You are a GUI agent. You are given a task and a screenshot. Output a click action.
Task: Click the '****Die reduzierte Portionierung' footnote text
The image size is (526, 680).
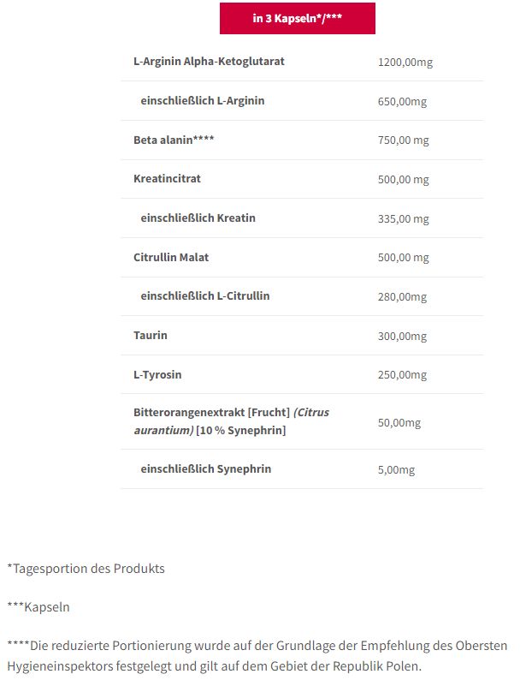tap(257, 656)
